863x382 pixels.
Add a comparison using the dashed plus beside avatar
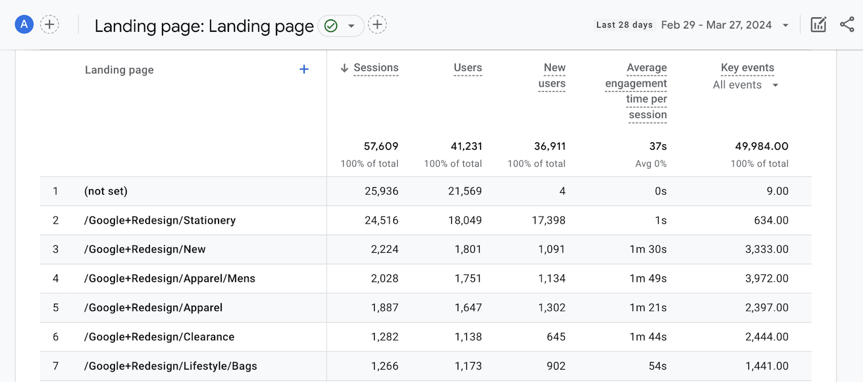pyautogui.click(x=50, y=24)
